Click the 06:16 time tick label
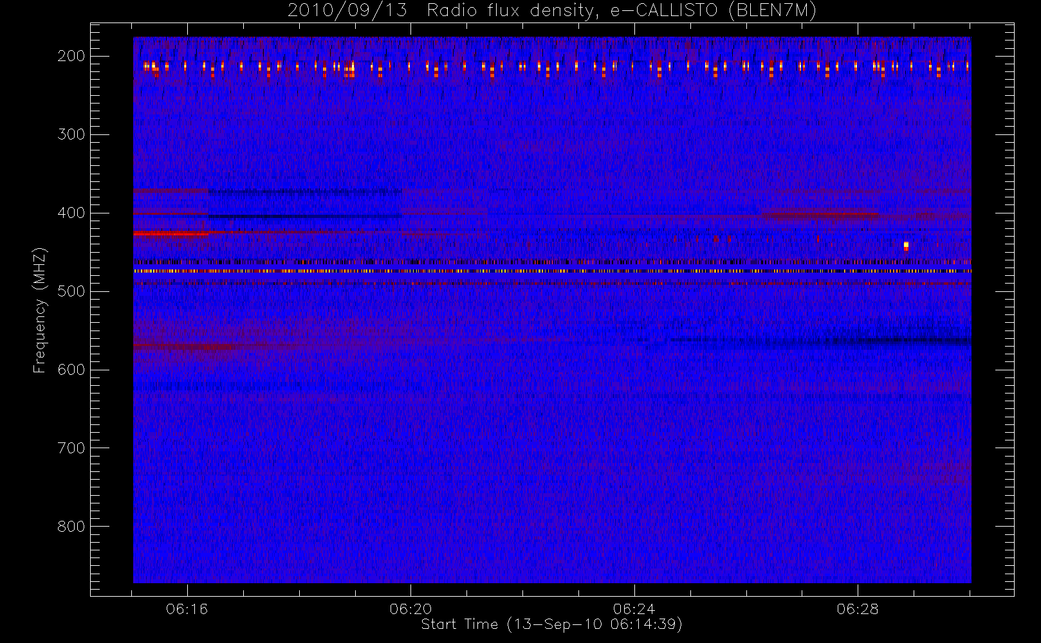1041x643 pixels. click(x=187, y=609)
